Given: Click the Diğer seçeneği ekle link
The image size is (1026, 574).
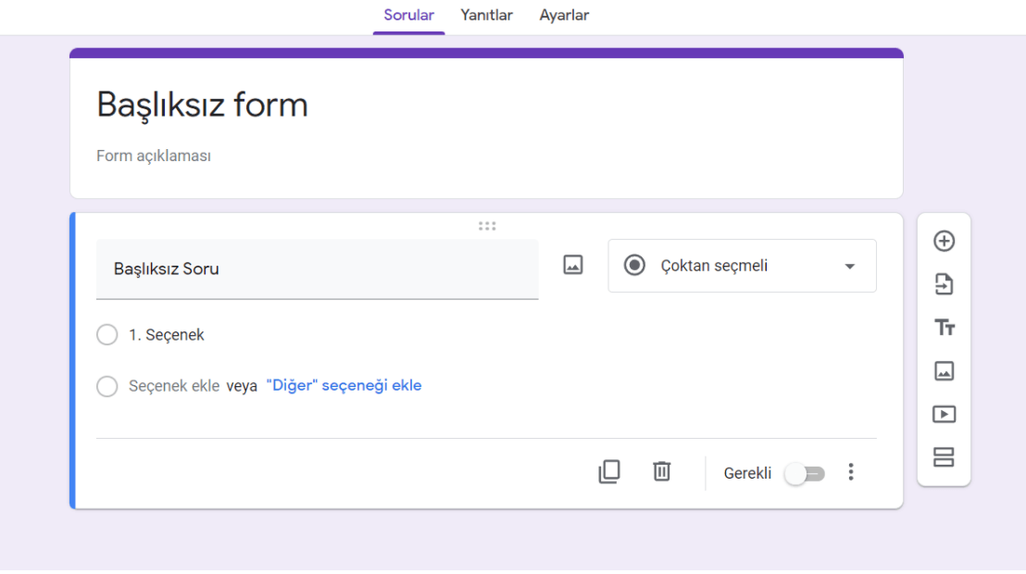Looking at the screenshot, I should coord(342,385).
